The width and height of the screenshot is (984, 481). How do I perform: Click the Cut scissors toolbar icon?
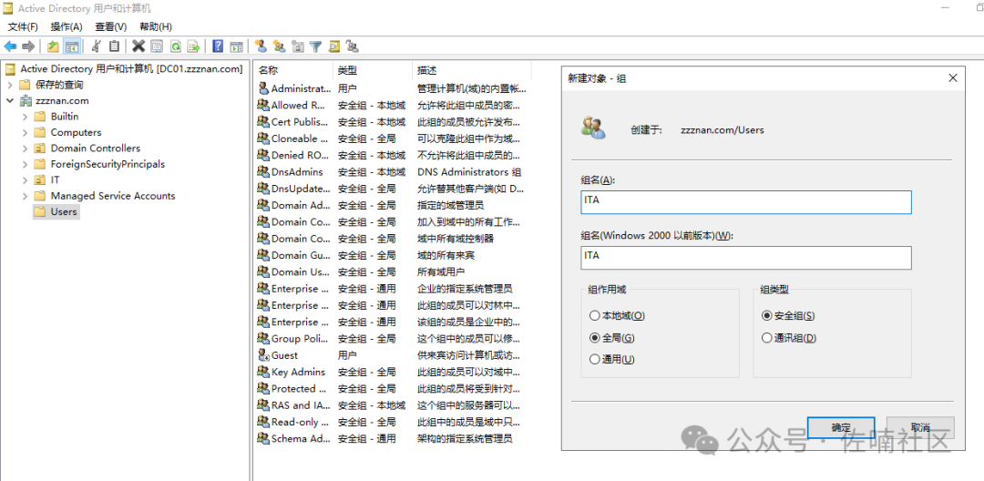pos(96,46)
